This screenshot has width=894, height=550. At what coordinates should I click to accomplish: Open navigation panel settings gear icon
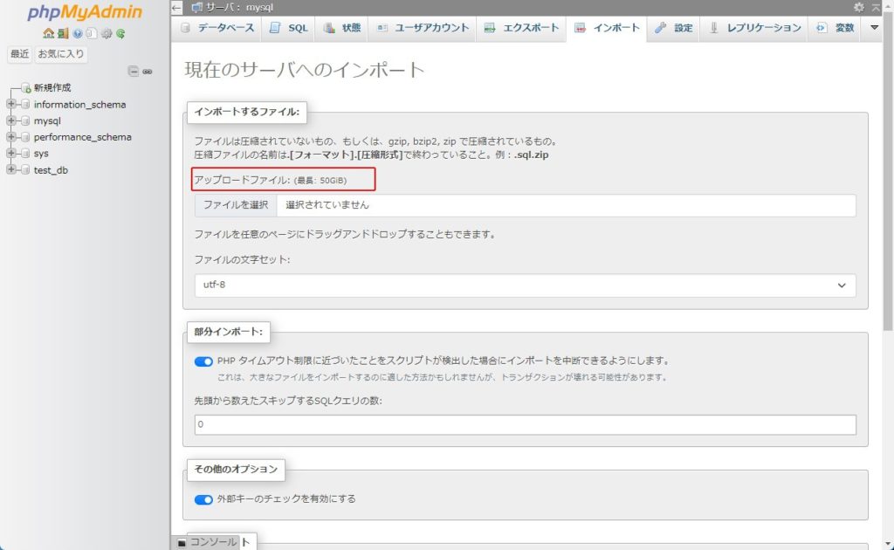click(x=107, y=34)
